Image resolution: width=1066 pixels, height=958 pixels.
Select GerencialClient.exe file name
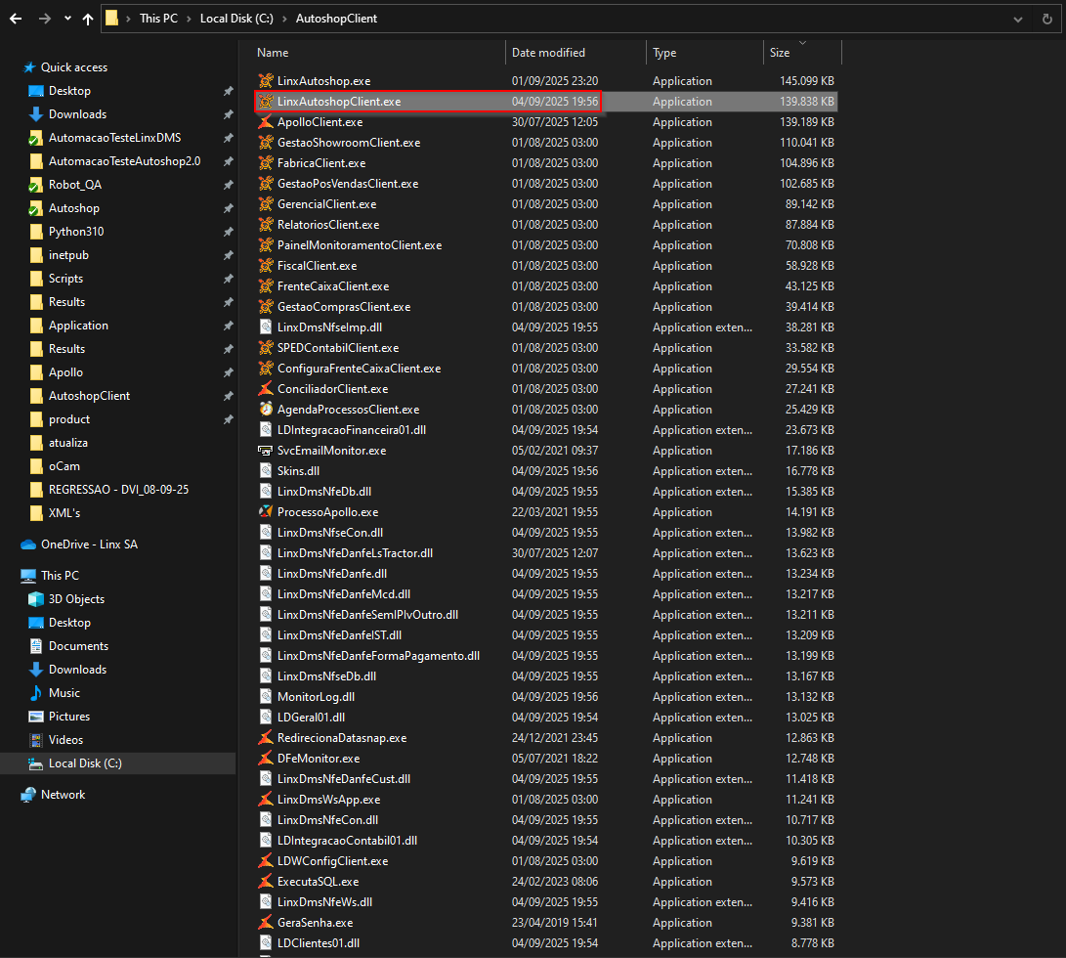(327, 204)
